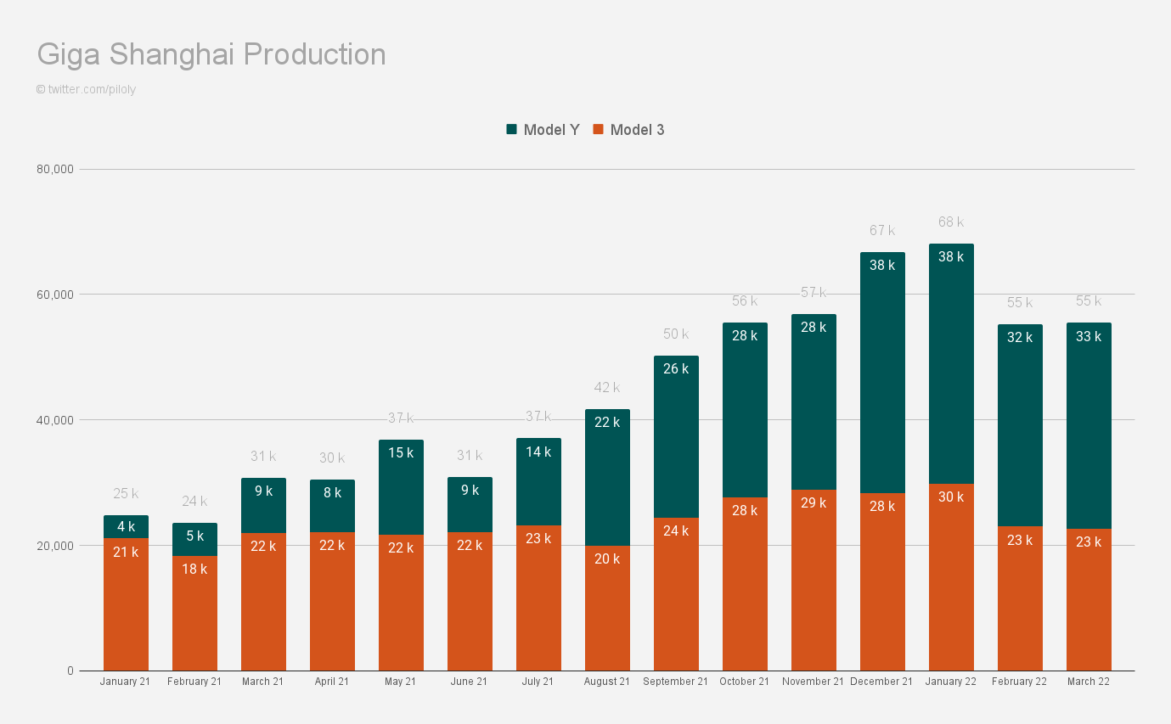
Task: Click the orange Model 3 segment for June 21
Action: click(470, 602)
